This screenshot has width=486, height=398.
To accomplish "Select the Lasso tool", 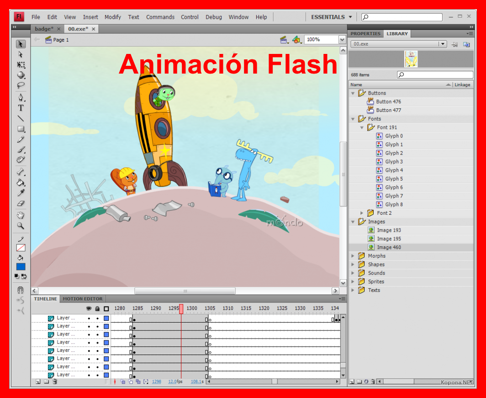I will click(21, 85).
